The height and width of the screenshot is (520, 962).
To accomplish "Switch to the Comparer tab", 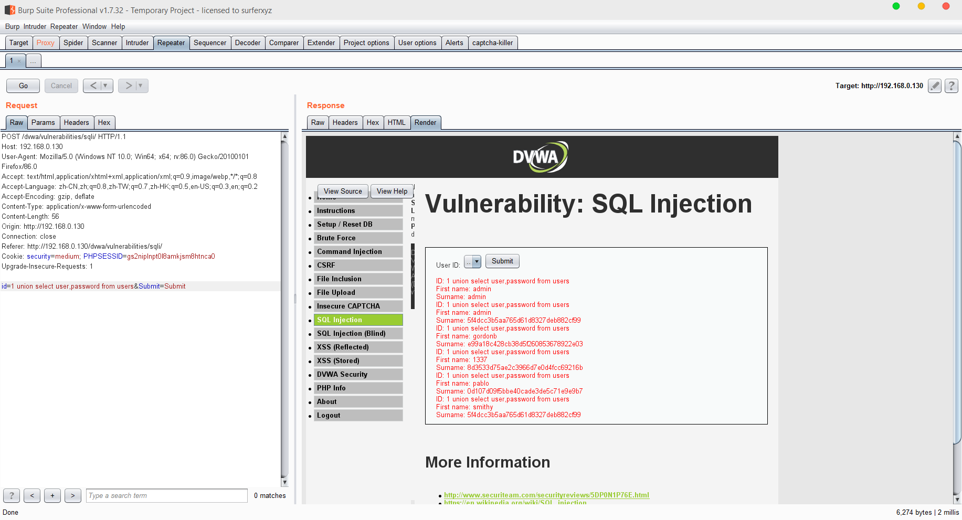I will pyautogui.click(x=284, y=43).
